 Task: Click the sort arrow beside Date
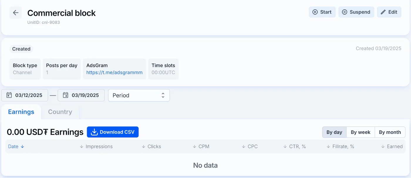22,147
